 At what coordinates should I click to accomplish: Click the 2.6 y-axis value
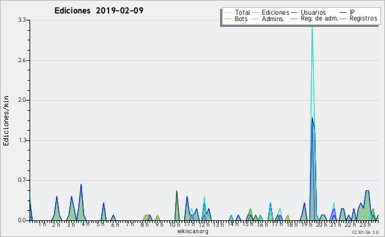(22, 60)
